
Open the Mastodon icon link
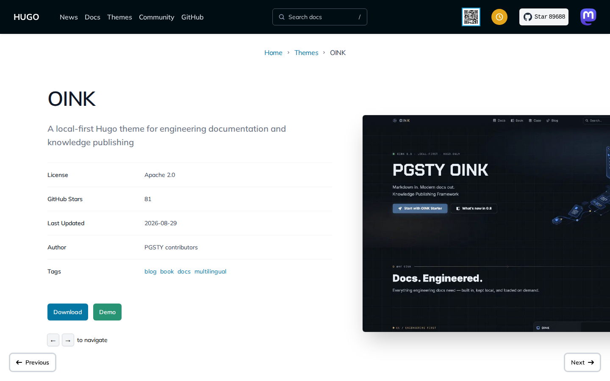point(588,17)
